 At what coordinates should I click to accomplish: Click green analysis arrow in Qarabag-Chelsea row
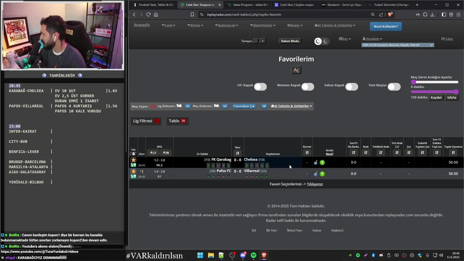point(322,162)
